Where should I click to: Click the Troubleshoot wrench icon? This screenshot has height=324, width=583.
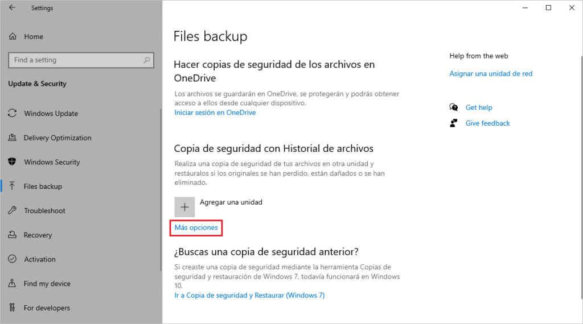tap(13, 210)
